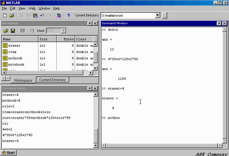Open the Current Directory dropdown arrow
The height and width of the screenshot is (156, 229).
157,15
